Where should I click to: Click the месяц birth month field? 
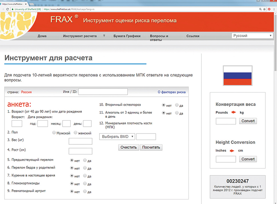click(67, 123)
